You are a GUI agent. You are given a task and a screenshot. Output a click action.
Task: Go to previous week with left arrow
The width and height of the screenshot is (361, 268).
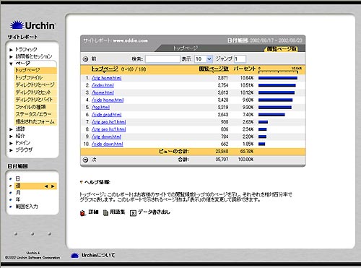click(46, 186)
